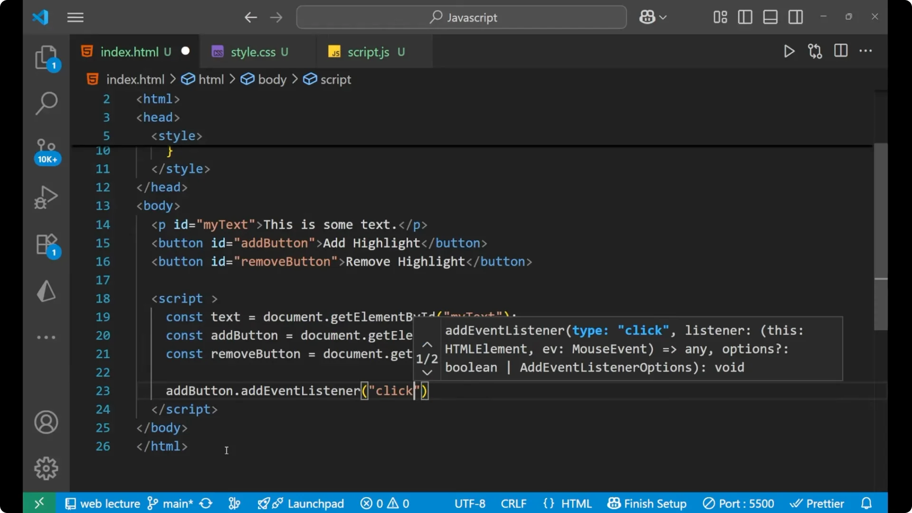This screenshot has height=513, width=912.
Task: Run the current file with the play button
Action: [789, 51]
